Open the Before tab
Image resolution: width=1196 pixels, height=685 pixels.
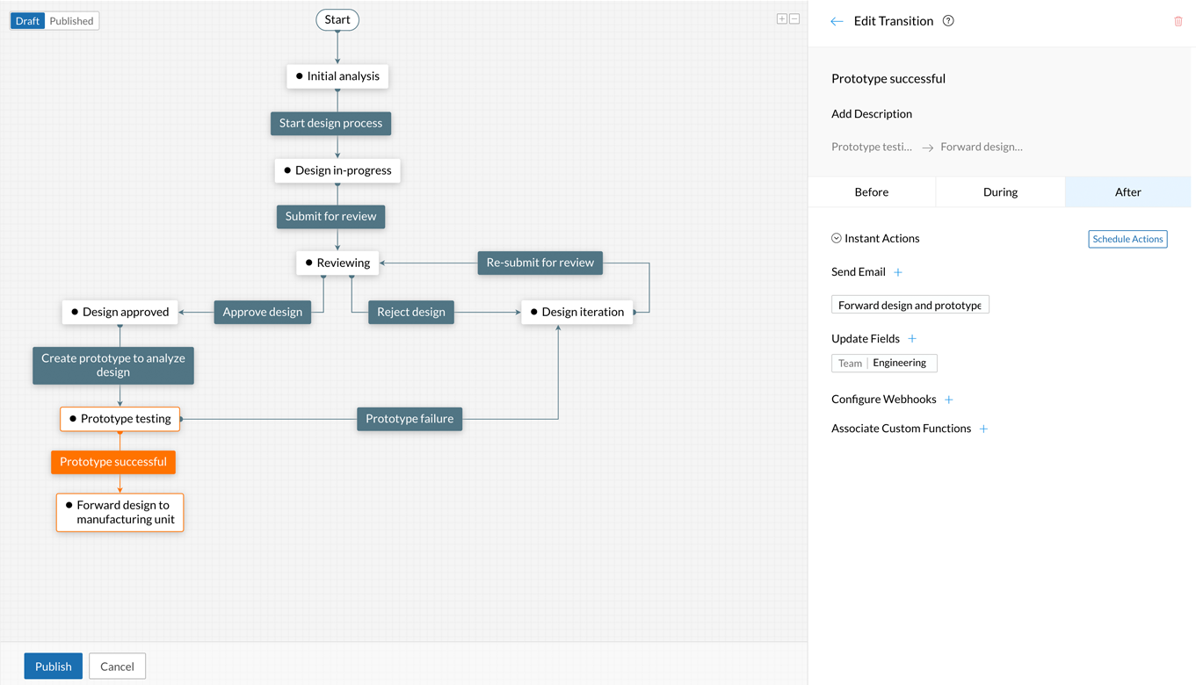[872, 191]
